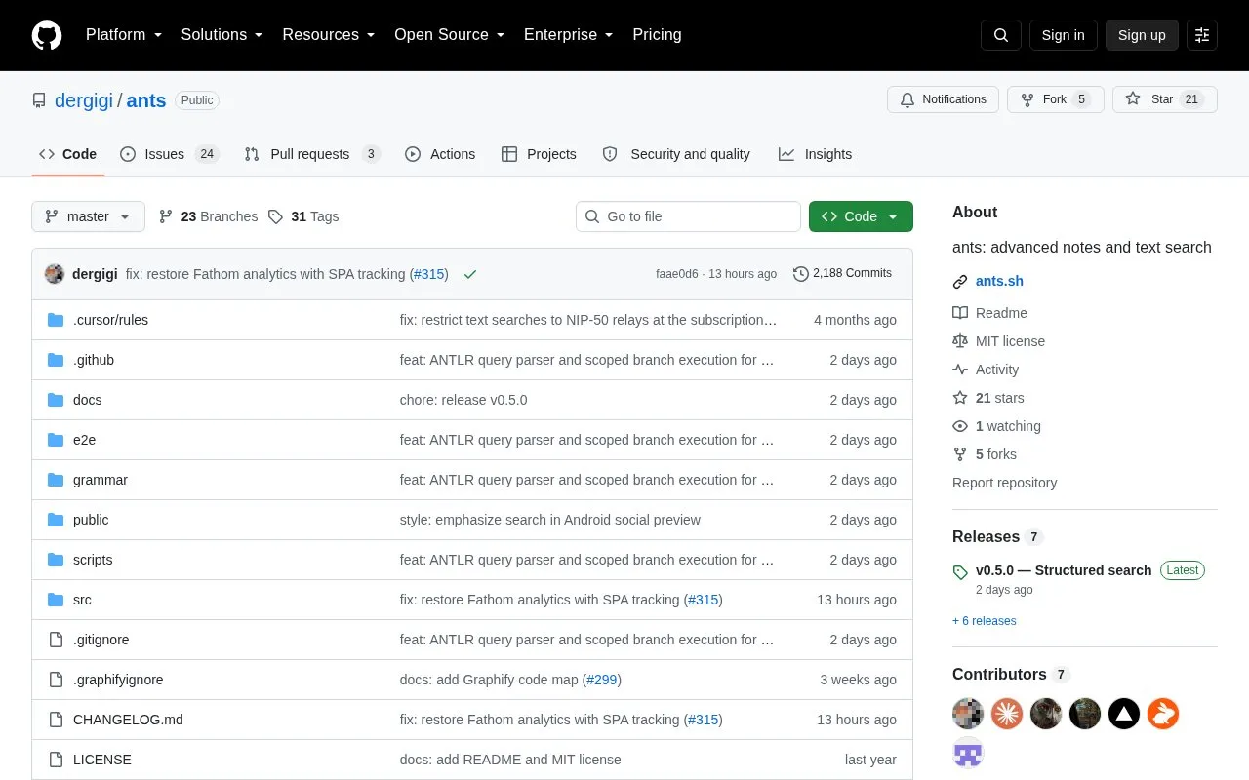Fork the repository
This screenshot has width=1249, height=780.
[x=1055, y=99]
